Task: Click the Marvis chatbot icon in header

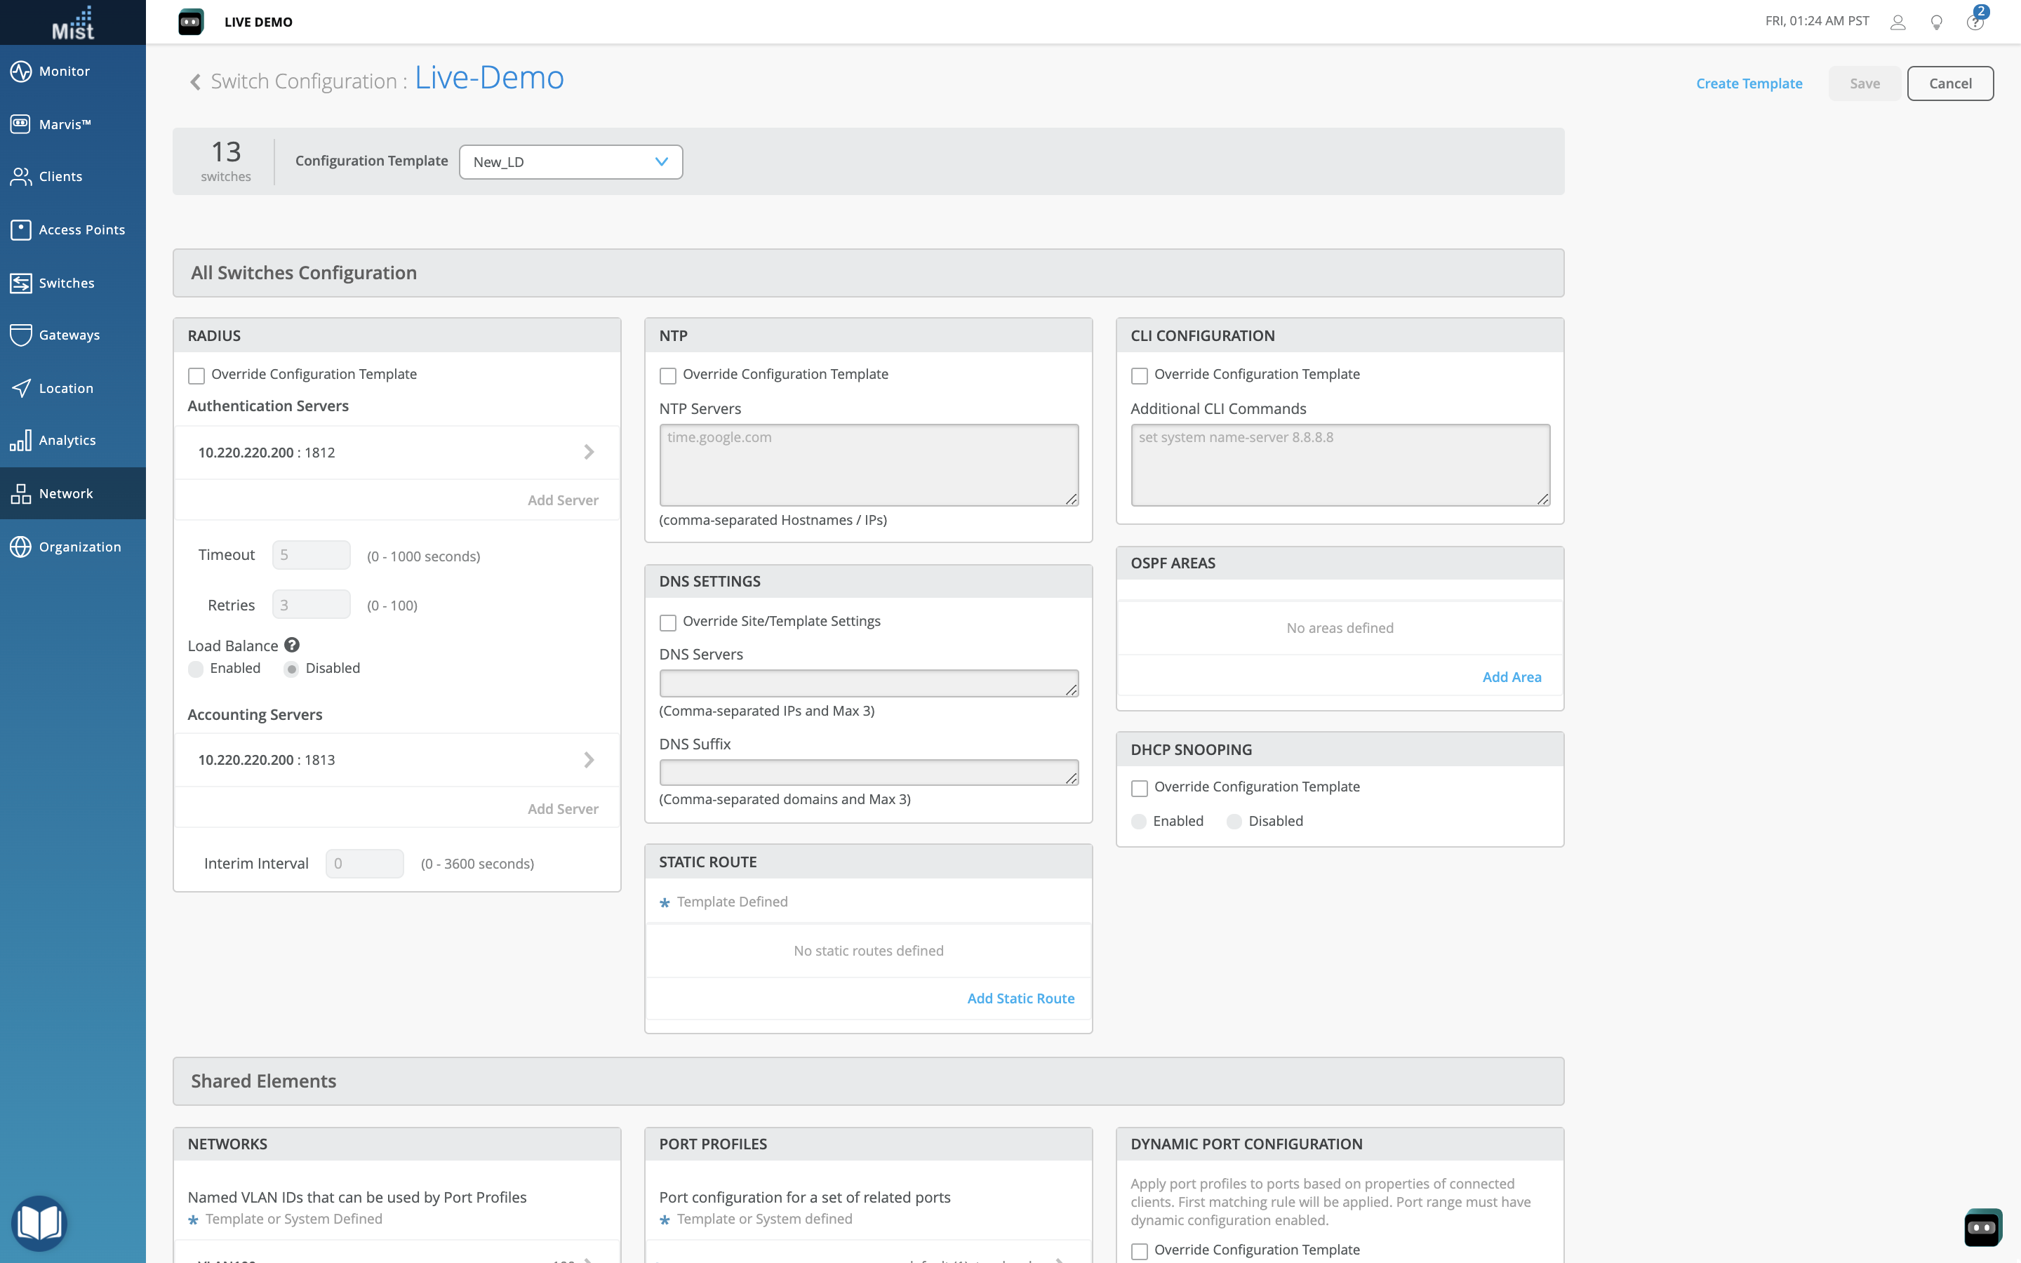Action: [190, 22]
